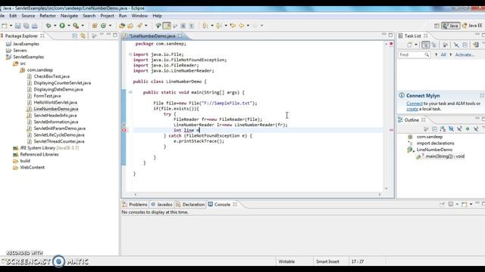Click the Back navigation arrow icon
This screenshot has height=272, width=485.
(242, 26)
